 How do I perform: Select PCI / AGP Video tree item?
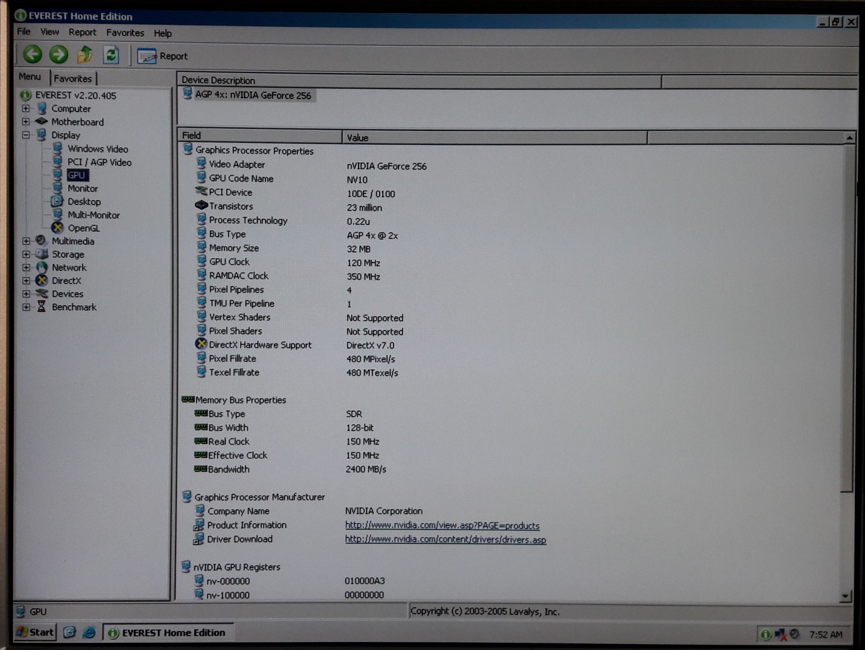pos(99,162)
